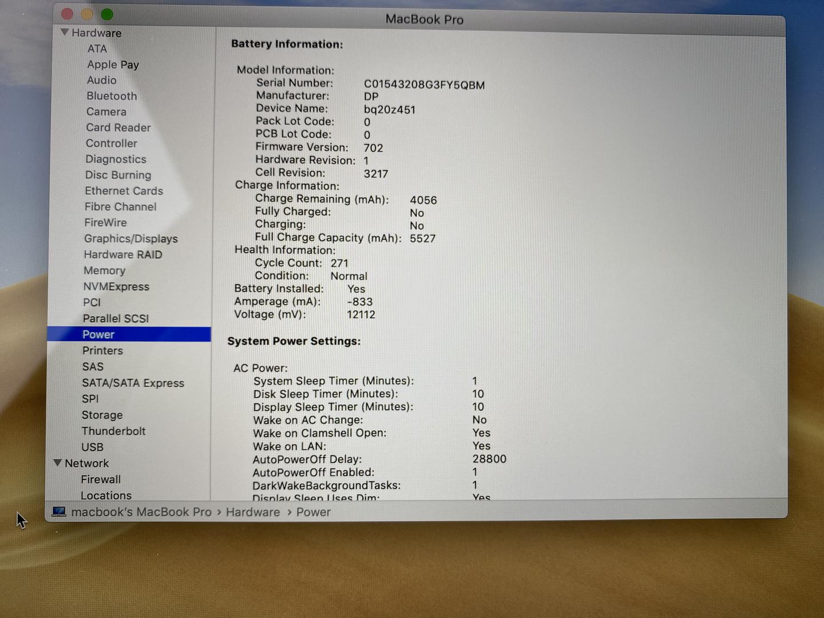Open Graphics/Displays information
Screen dimensions: 824x618
[x=130, y=239]
